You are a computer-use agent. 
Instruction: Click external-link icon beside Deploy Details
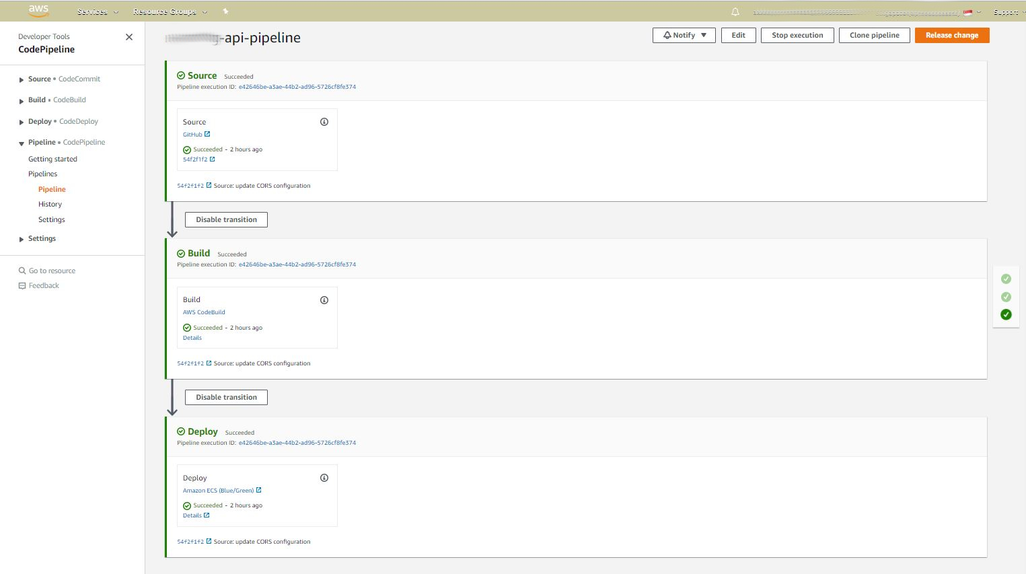pos(207,515)
